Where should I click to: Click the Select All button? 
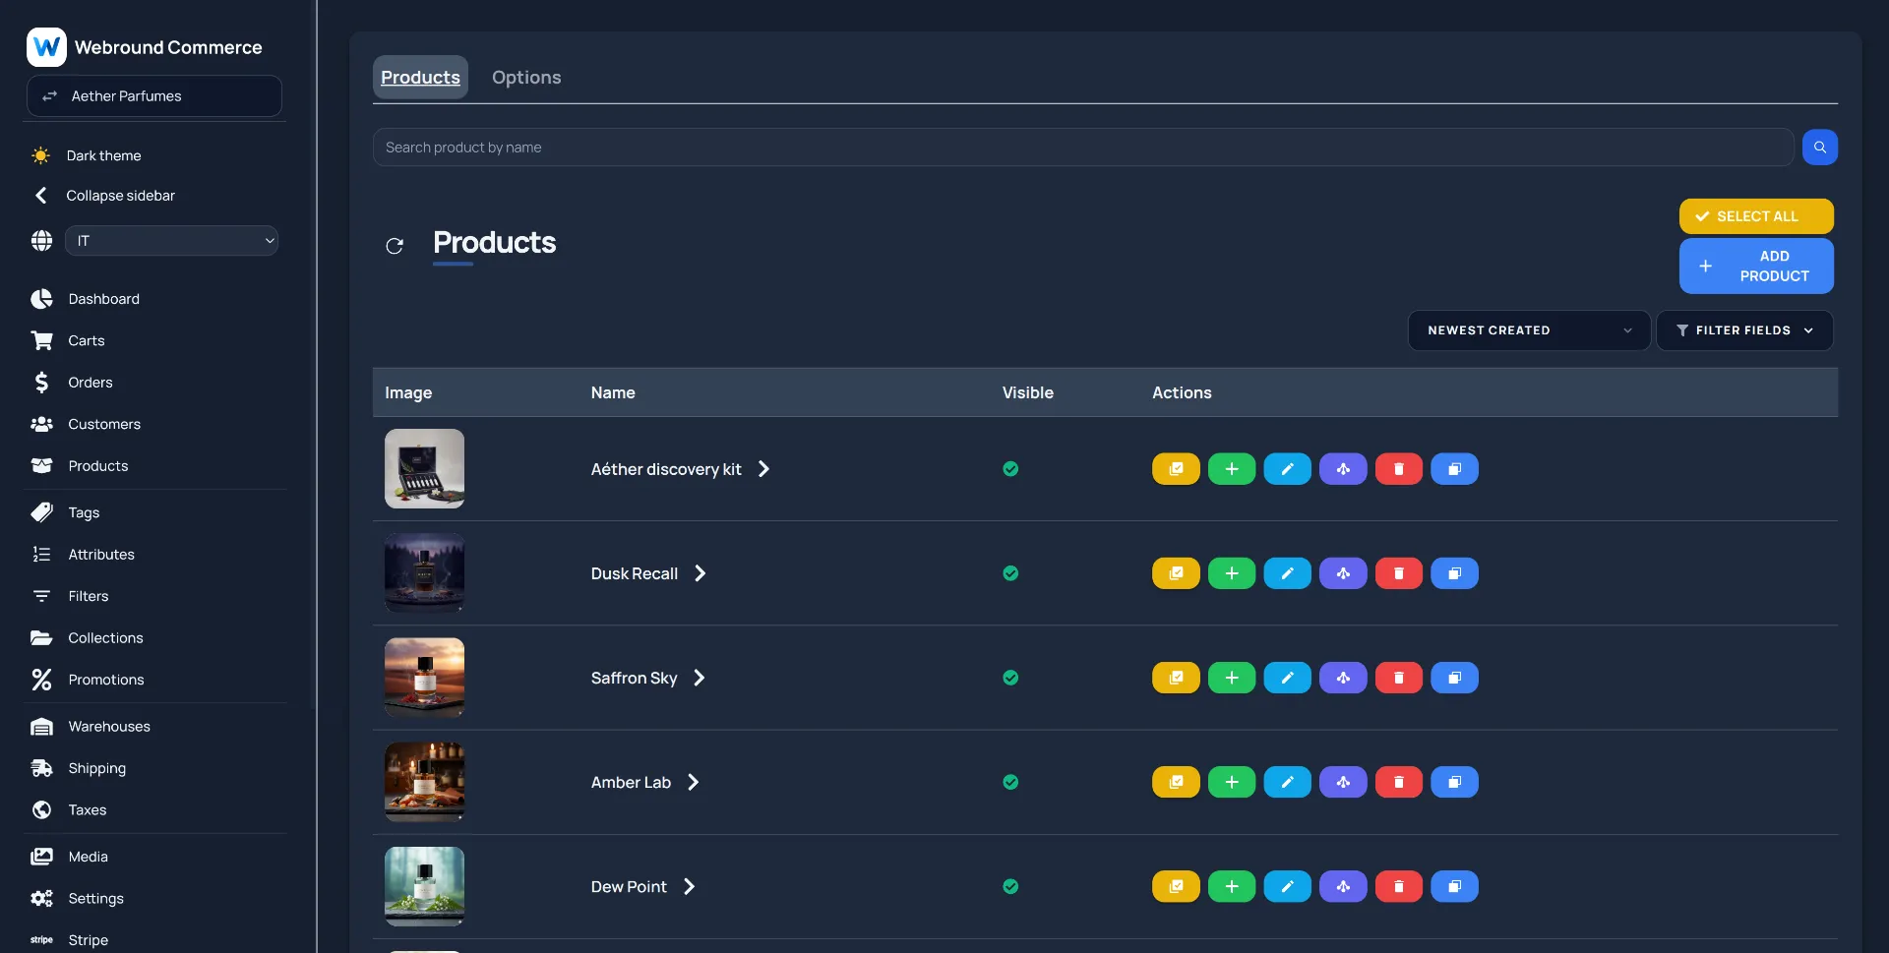click(1756, 216)
